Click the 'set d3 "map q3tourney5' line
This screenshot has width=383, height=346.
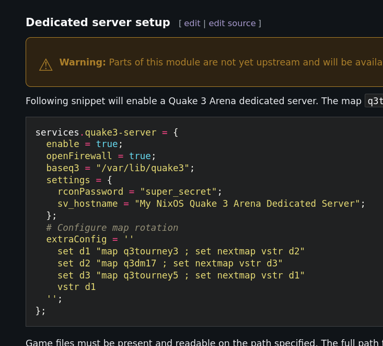click(181, 275)
